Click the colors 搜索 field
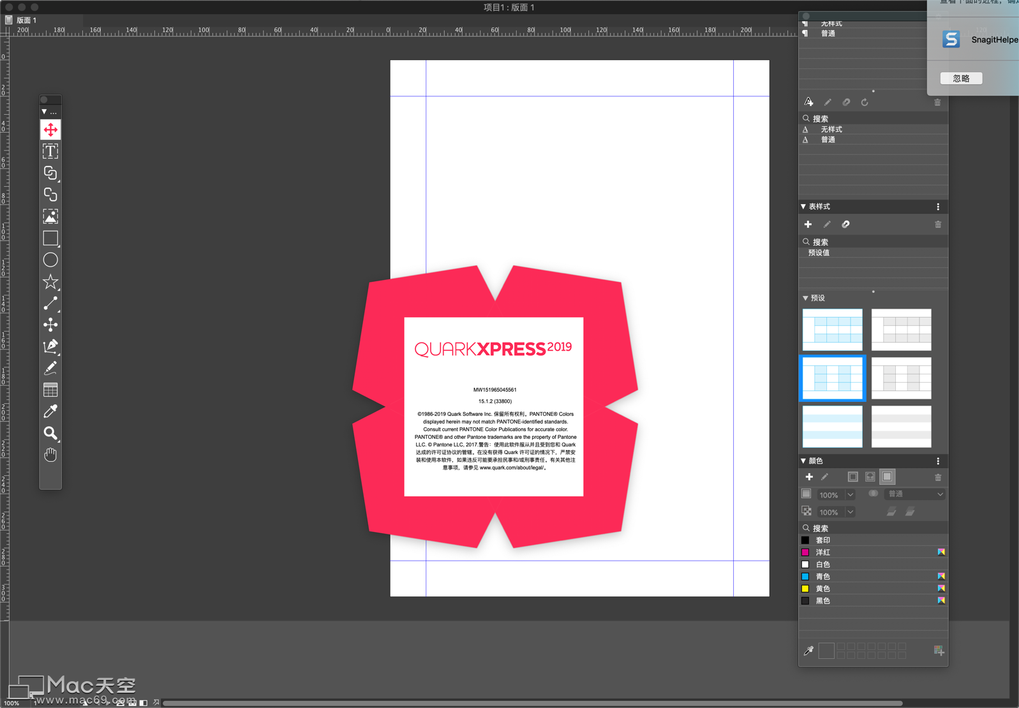 coord(873,528)
